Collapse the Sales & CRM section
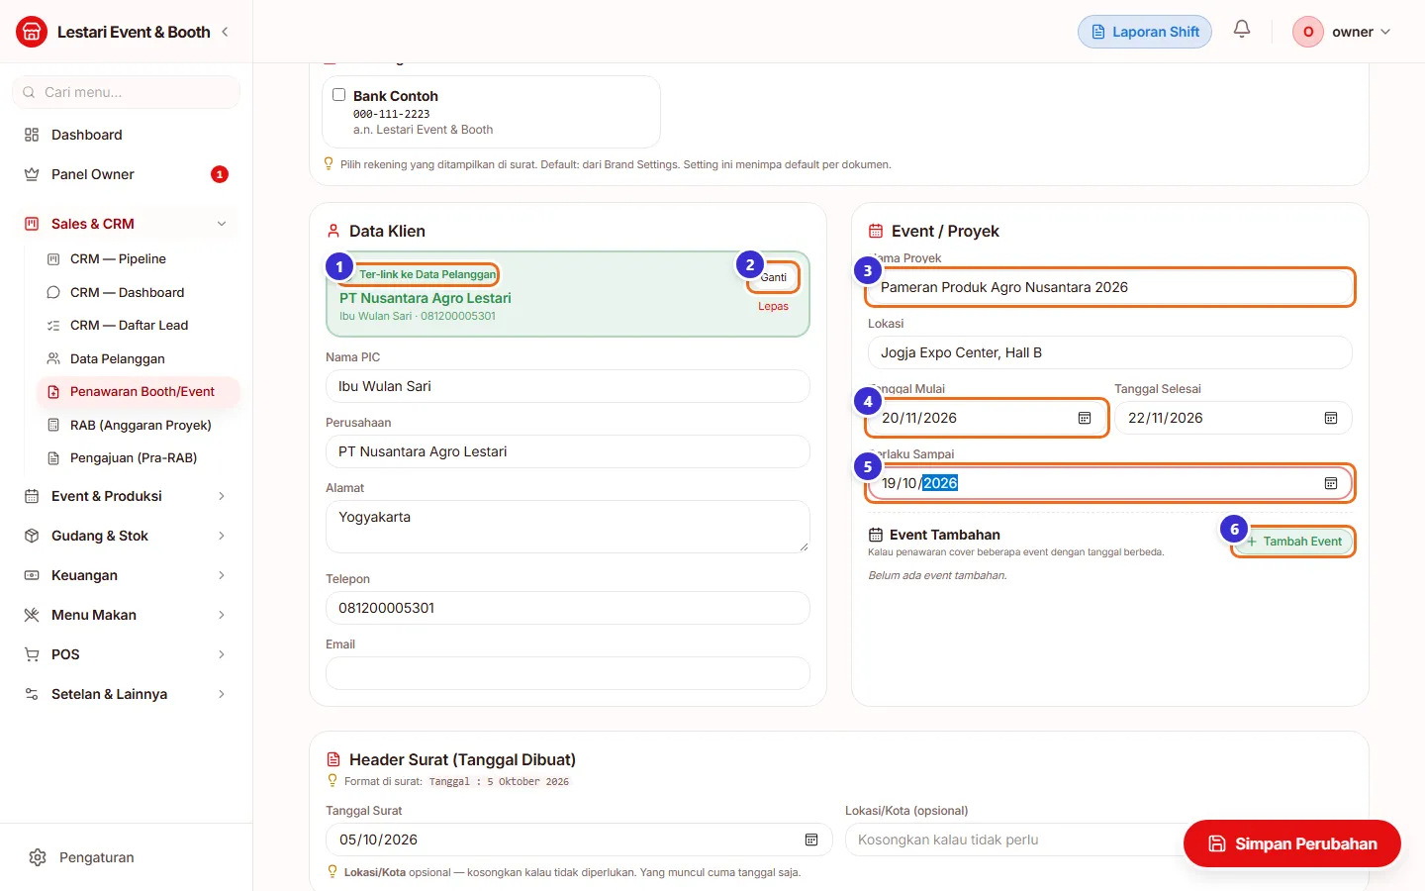1425x891 pixels. tap(222, 224)
